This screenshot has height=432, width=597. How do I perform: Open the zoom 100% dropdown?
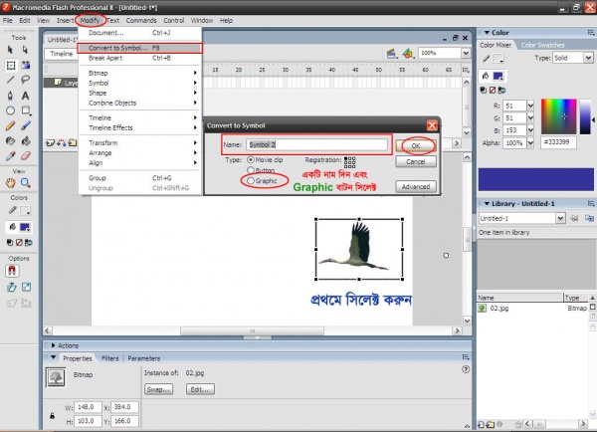pyautogui.click(x=466, y=53)
